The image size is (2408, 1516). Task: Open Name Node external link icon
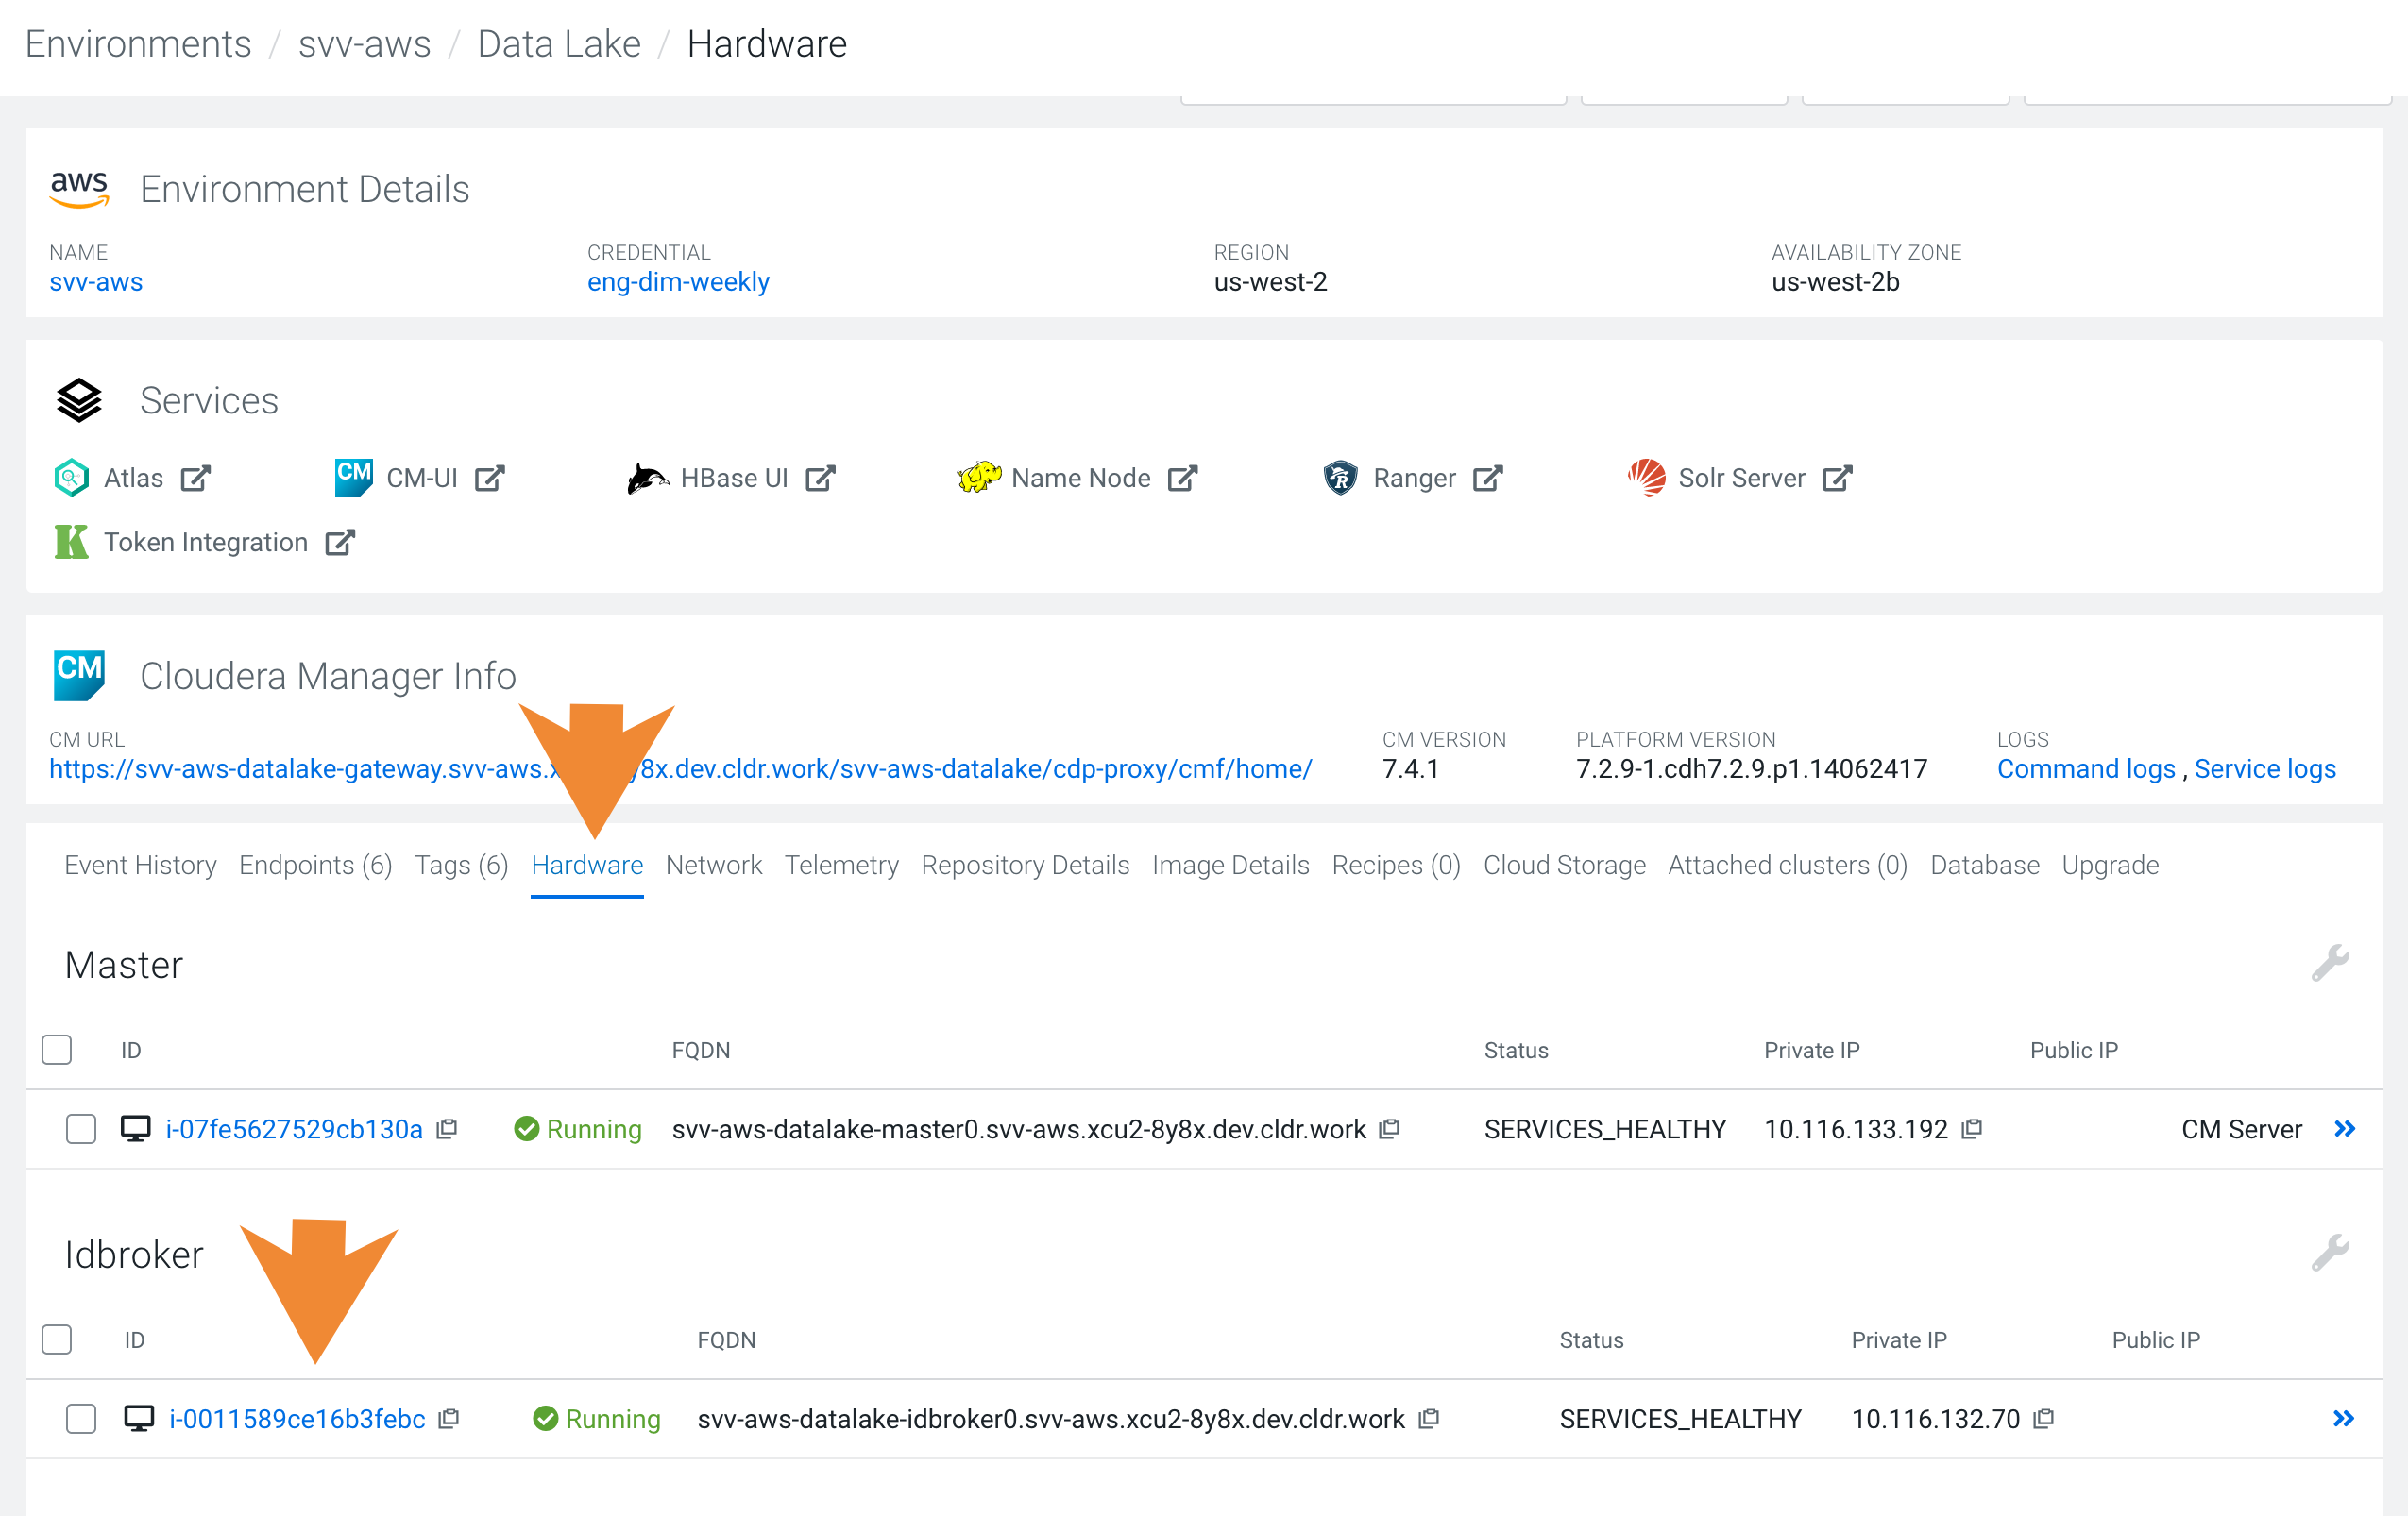point(1182,479)
